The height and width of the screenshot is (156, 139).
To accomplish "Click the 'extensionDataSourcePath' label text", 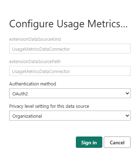I will tap(35, 62).
